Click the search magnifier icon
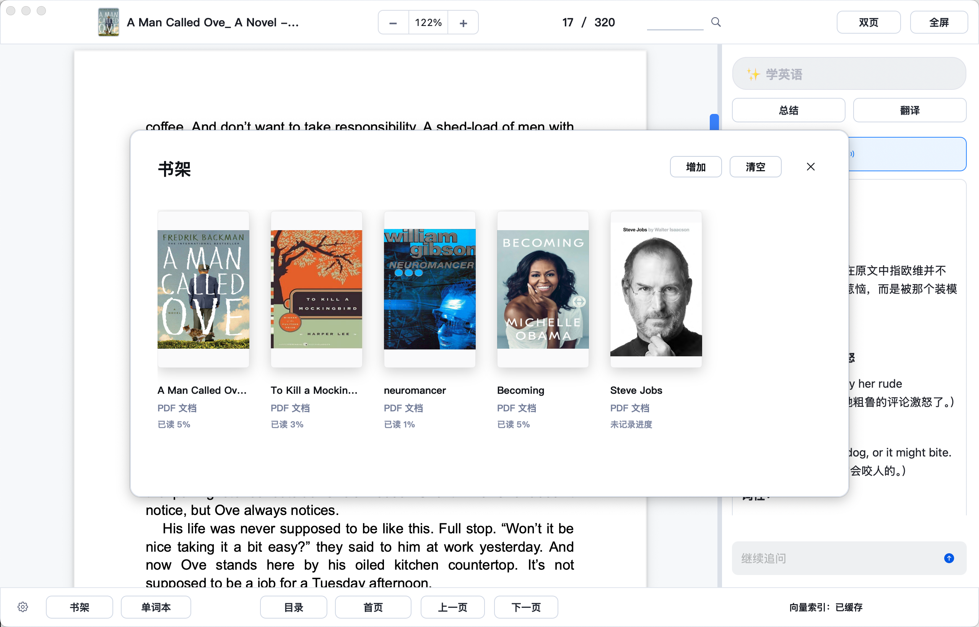 click(716, 22)
